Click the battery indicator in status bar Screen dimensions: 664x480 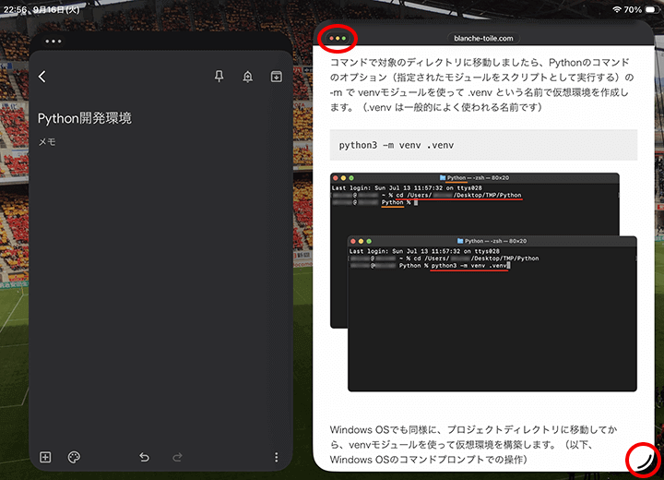tap(650, 9)
